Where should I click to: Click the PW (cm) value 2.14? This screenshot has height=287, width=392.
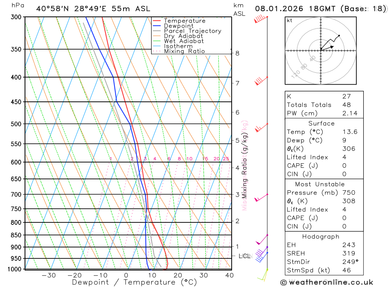point(350,114)
